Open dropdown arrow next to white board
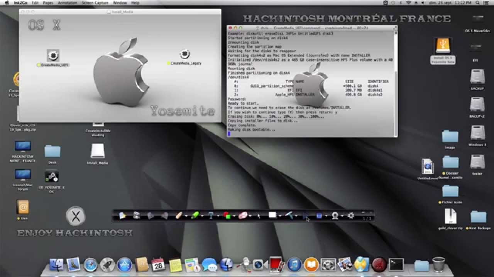Image resolution: width=494 pixels, height=277 pixels. coord(280,216)
